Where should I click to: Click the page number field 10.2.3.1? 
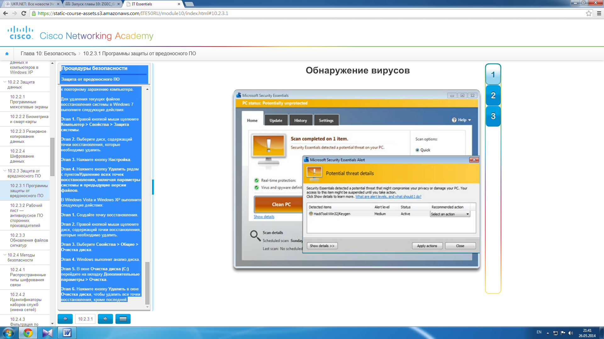pyautogui.click(x=85, y=319)
